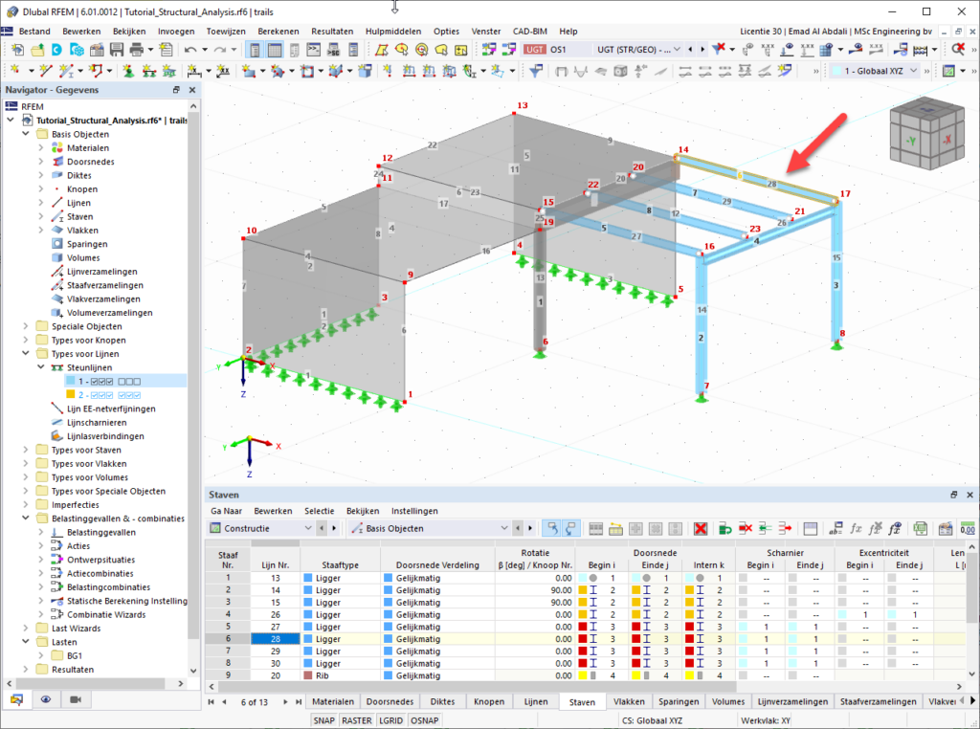Toggle right selection sync button in Staven toolbar
Image resolution: width=980 pixels, height=729 pixels.
pos(570,528)
